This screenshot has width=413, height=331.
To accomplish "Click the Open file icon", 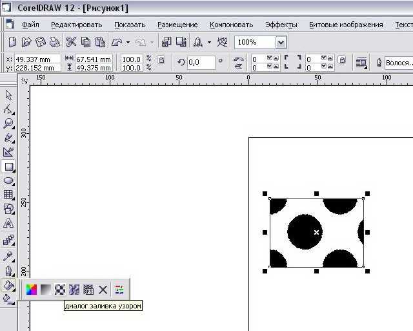I will [x=26, y=42].
